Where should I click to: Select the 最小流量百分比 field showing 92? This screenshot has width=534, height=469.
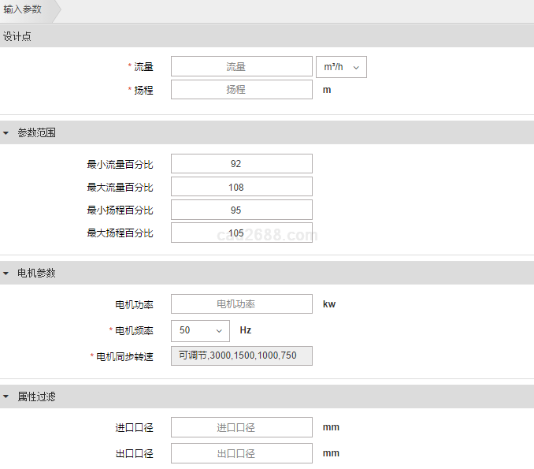coord(241,164)
